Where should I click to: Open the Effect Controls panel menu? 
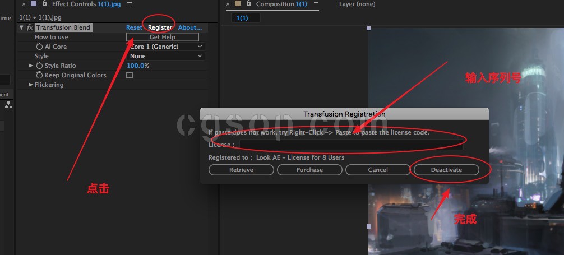(x=130, y=4)
